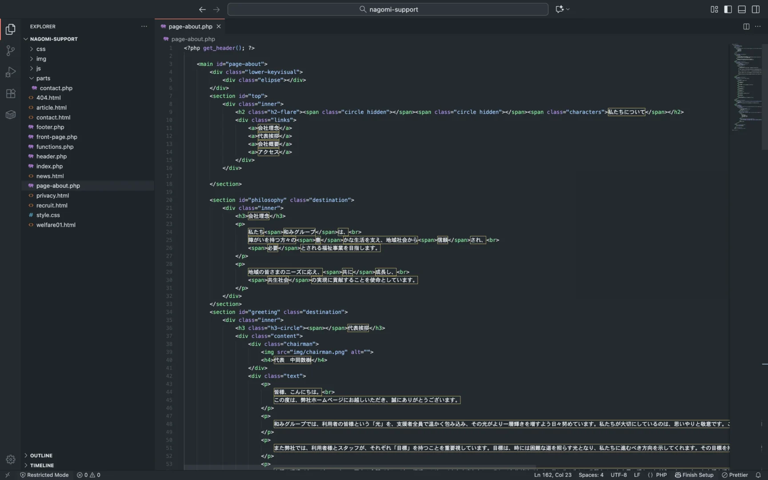
Task: Click the Manage gear icon
Action: (10, 459)
